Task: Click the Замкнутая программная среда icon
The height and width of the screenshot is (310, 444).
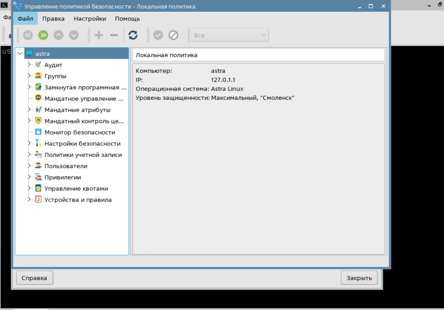Action: click(38, 87)
